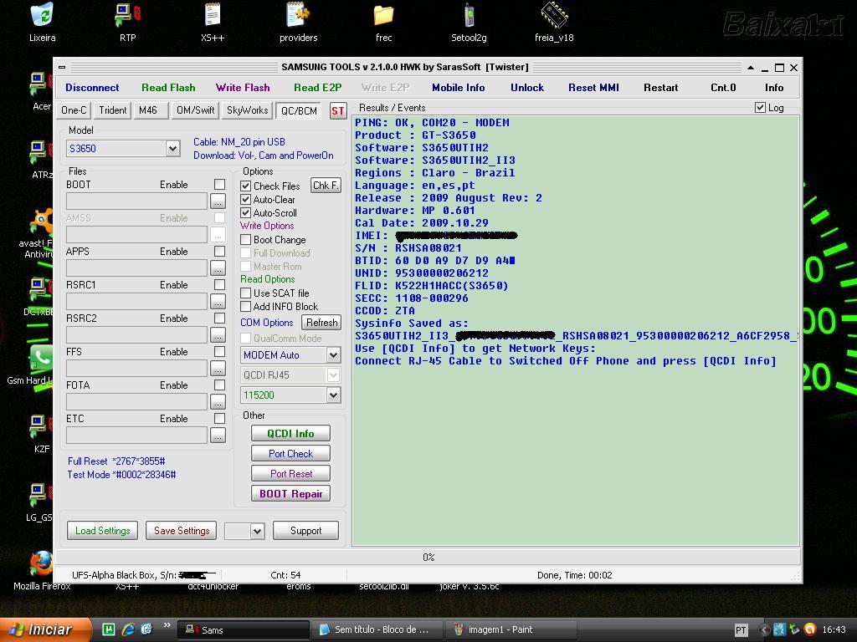The width and height of the screenshot is (857, 642).
Task: Click Write Flash in the toolbar
Action: pos(243,88)
